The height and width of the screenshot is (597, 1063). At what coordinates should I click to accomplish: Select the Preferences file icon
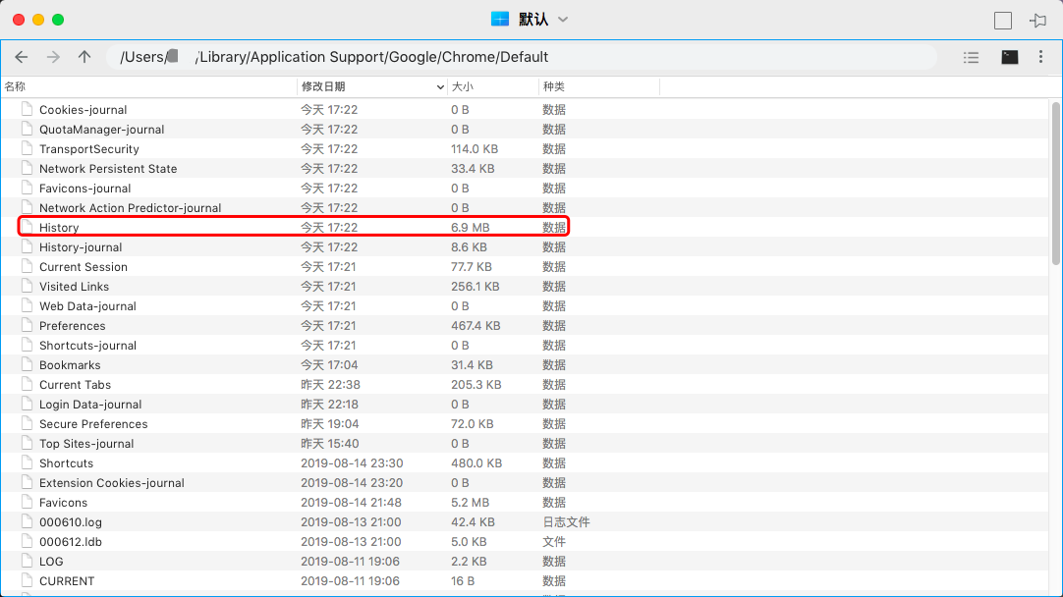(28, 325)
